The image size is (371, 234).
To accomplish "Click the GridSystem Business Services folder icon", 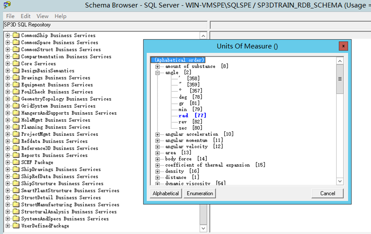I will [16, 106].
